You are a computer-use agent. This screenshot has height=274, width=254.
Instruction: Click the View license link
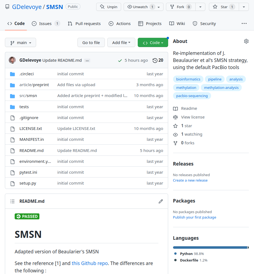pyautogui.click(x=193, y=117)
